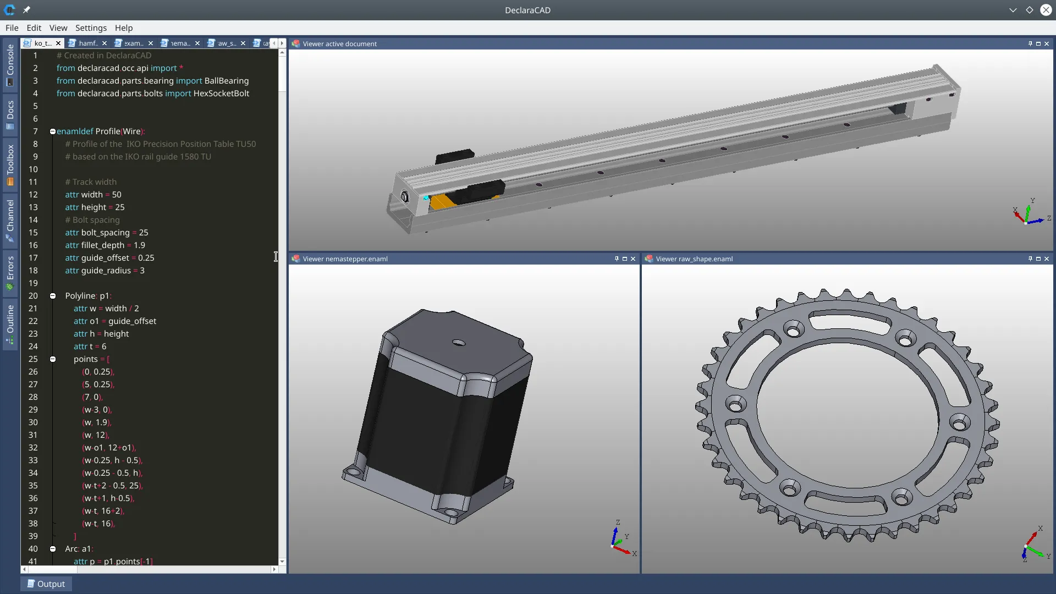
Task: Open the Outline panel
Action: pos(10,324)
